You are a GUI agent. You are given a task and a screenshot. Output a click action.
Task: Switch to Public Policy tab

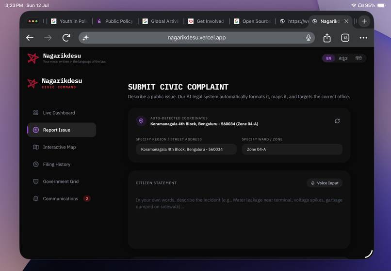[x=115, y=21]
